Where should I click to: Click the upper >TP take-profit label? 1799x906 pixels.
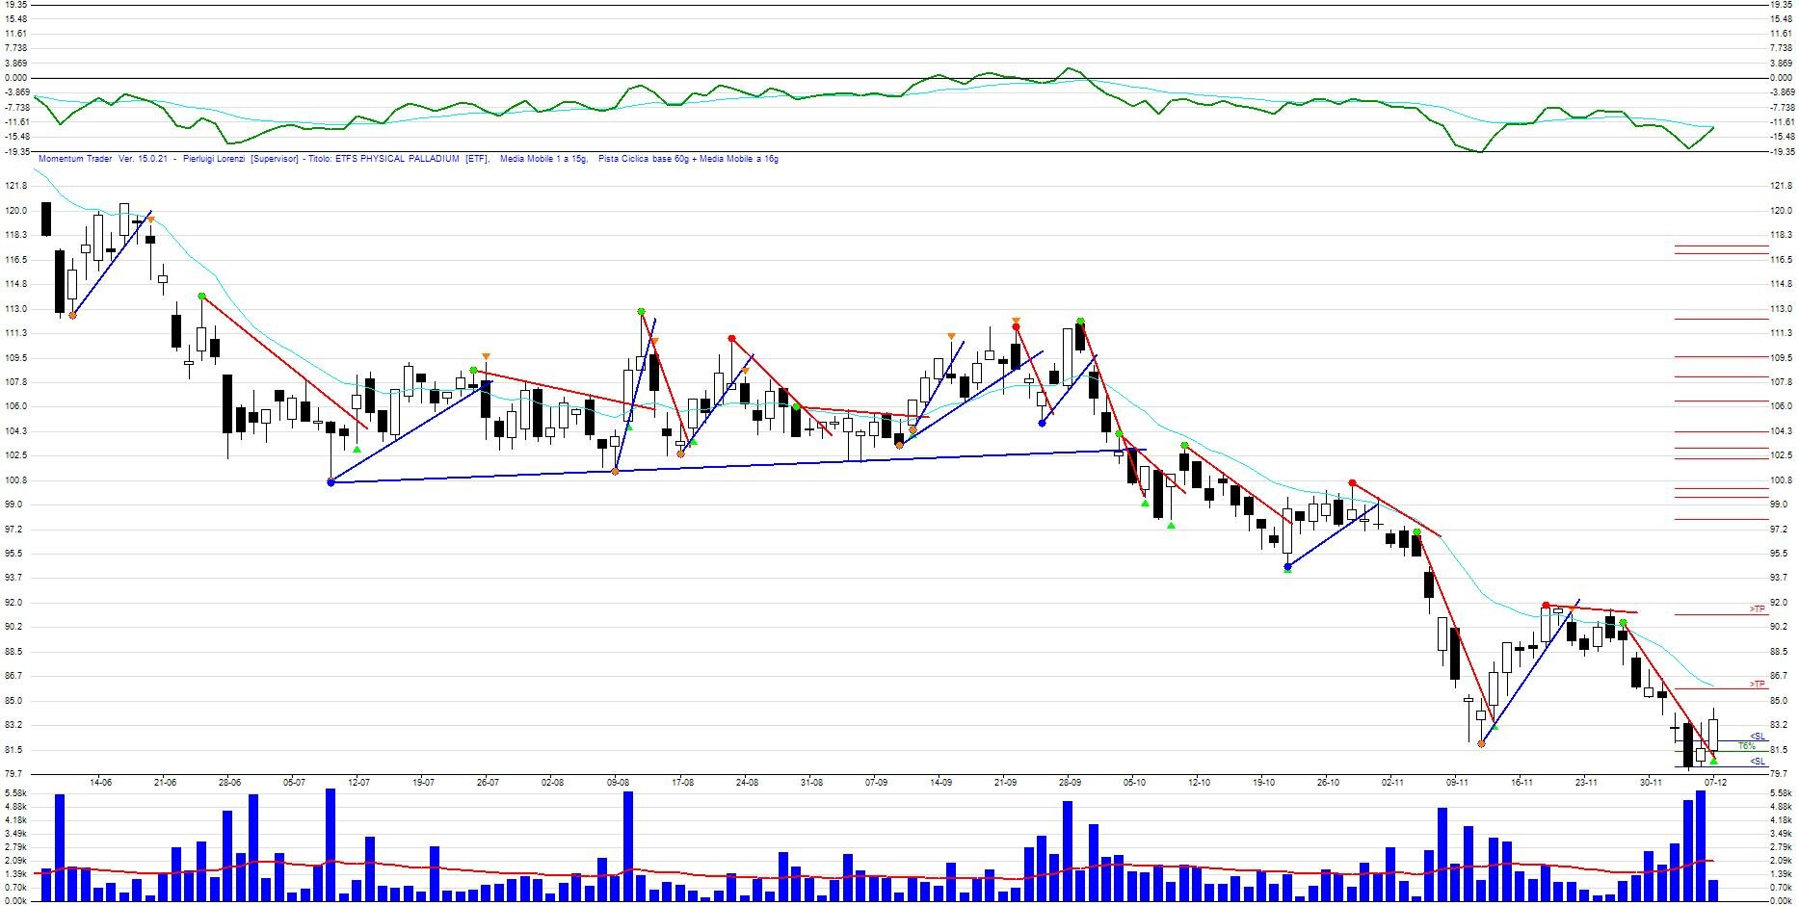1758,609
